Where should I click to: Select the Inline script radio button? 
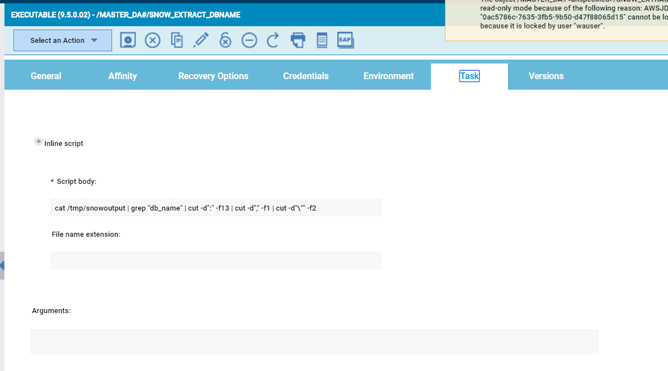pyautogui.click(x=38, y=141)
